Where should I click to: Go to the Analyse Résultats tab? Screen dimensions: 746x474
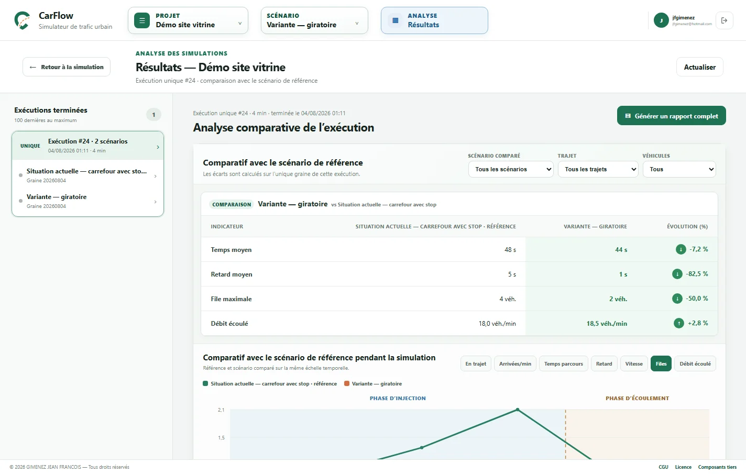(x=434, y=20)
